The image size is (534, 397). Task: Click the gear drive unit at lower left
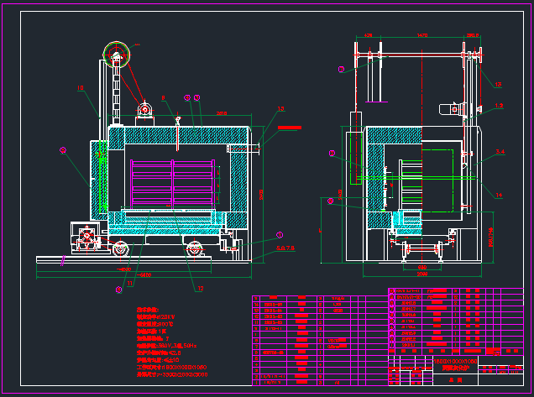click(86, 238)
